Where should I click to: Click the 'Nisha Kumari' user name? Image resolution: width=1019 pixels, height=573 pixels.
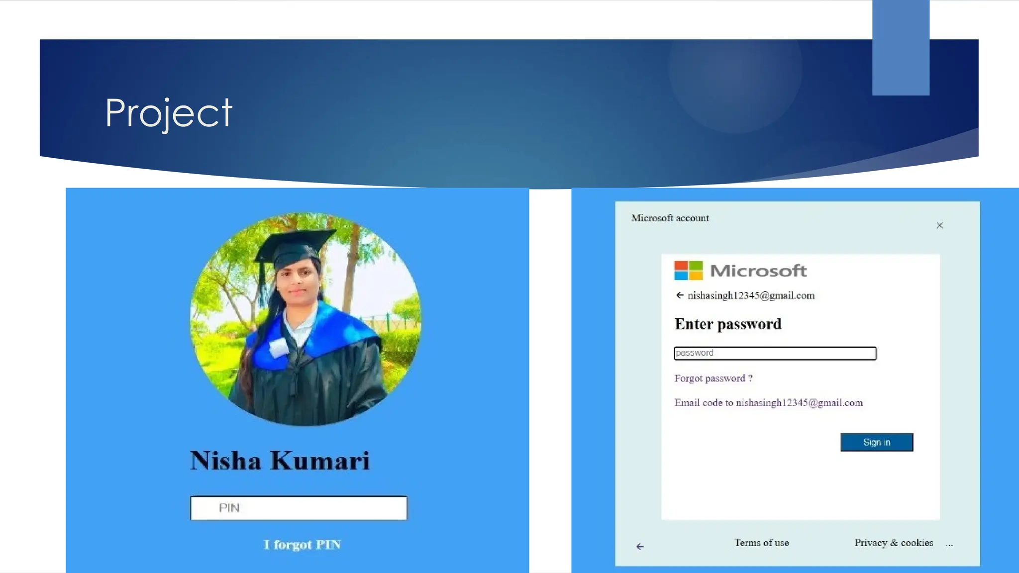click(280, 461)
